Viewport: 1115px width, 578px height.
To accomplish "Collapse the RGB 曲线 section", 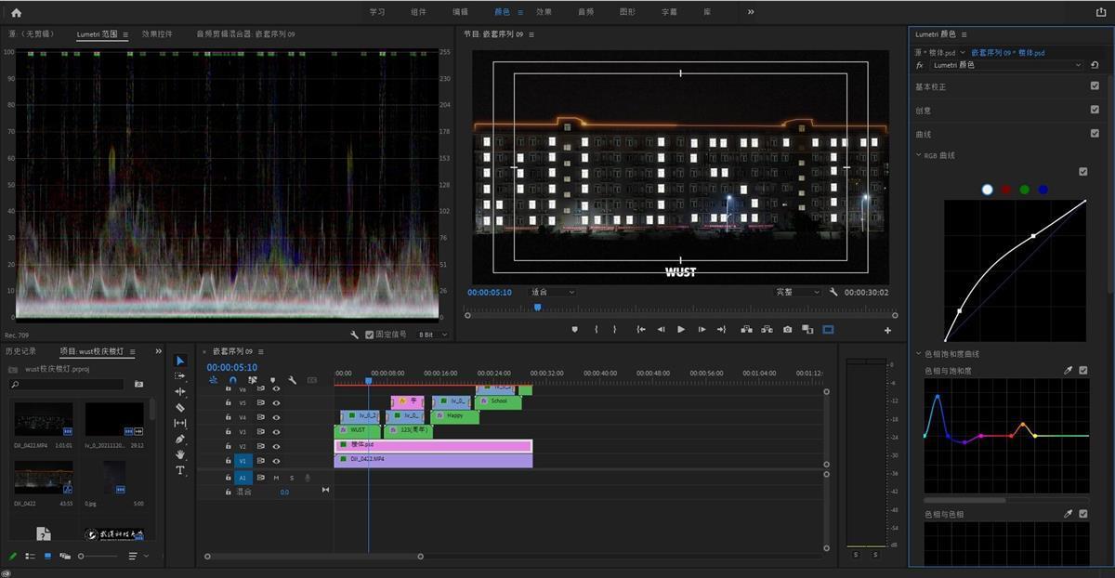I will tap(919, 156).
